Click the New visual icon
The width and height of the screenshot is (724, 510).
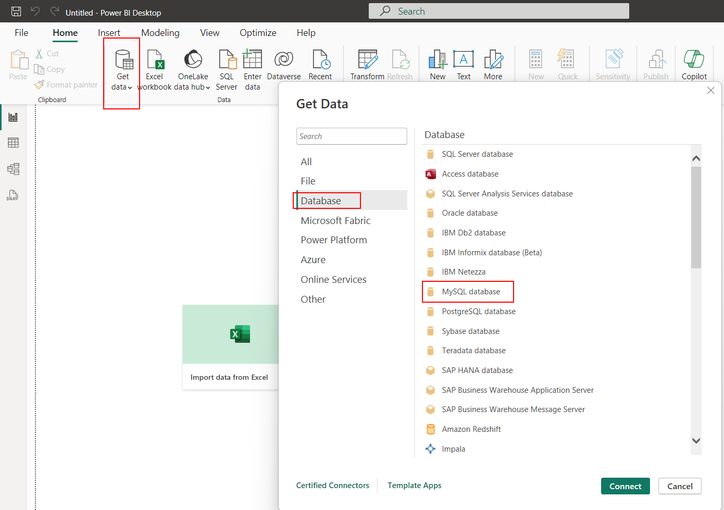[x=438, y=59]
